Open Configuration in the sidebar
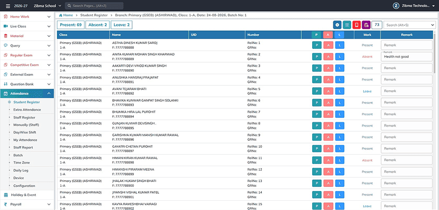The height and width of the screenshot is (210, 439). (24, 186)
